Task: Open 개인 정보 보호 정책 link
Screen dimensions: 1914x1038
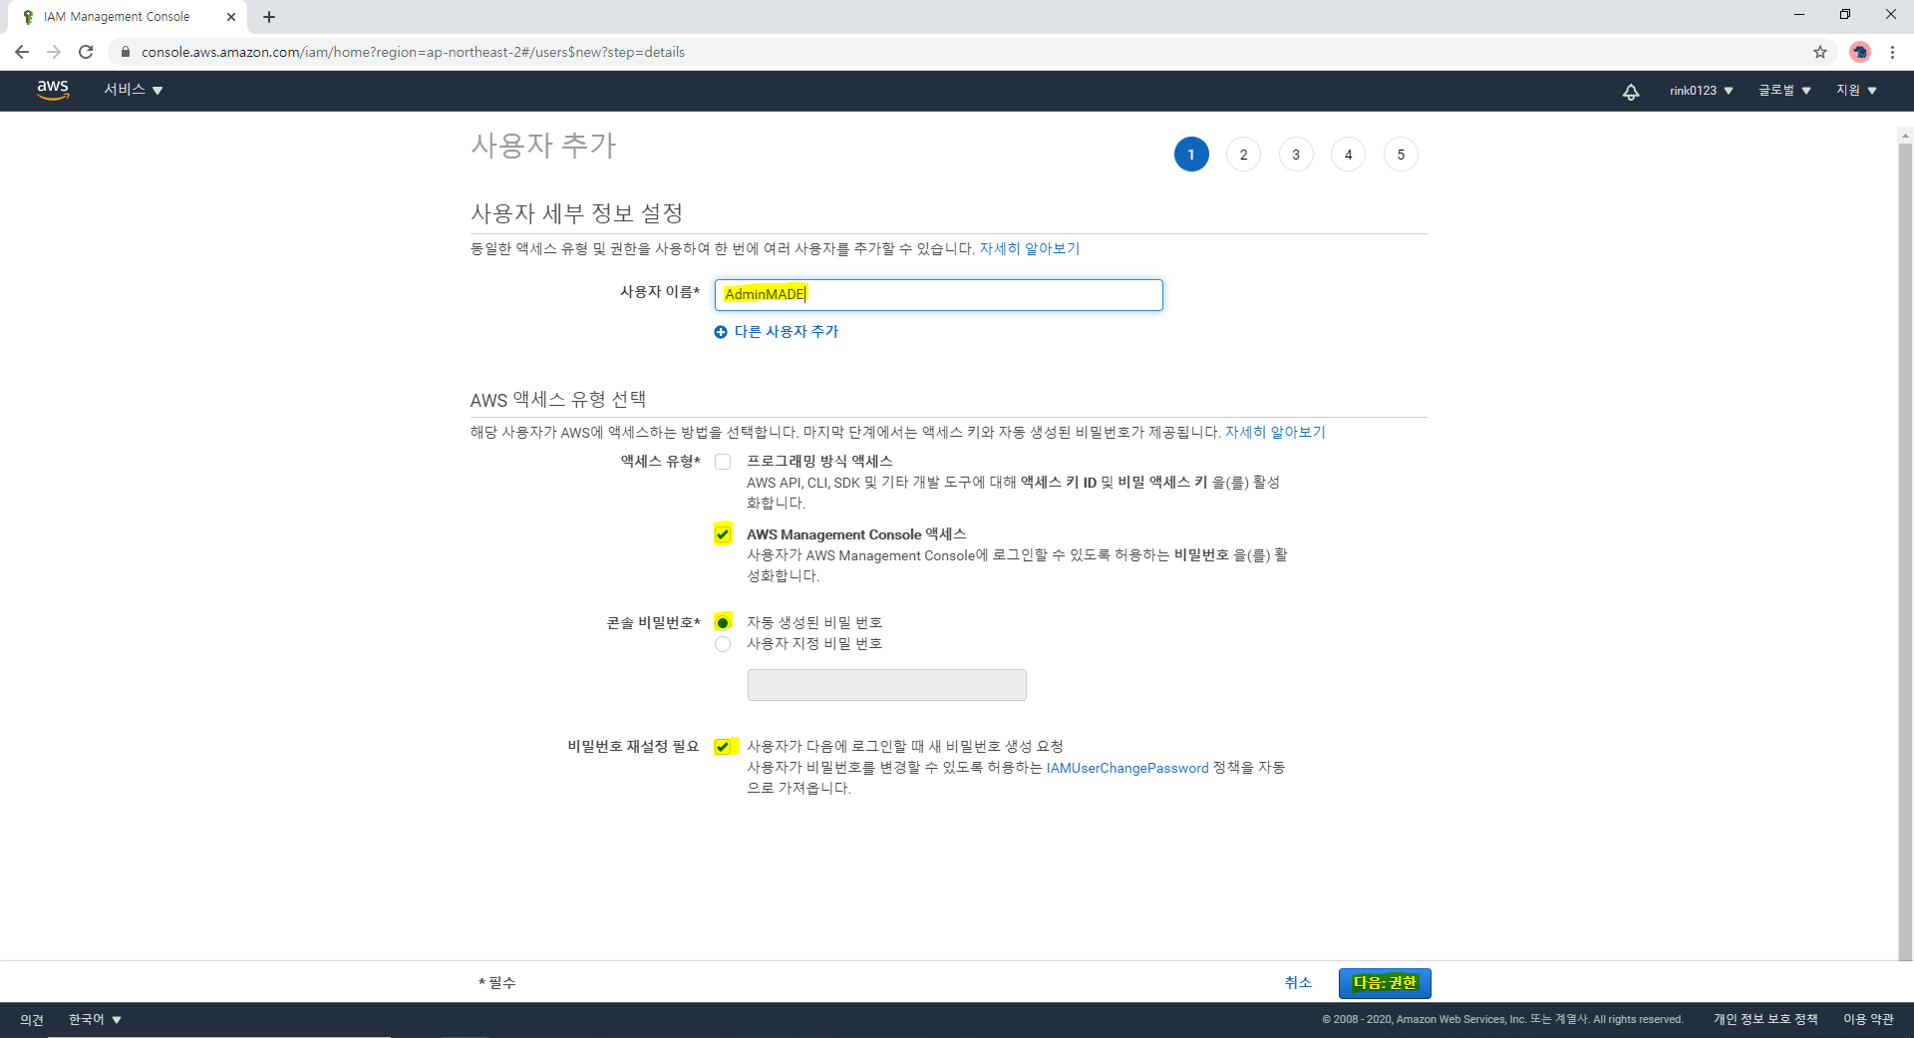Action: (1765, 1019)
